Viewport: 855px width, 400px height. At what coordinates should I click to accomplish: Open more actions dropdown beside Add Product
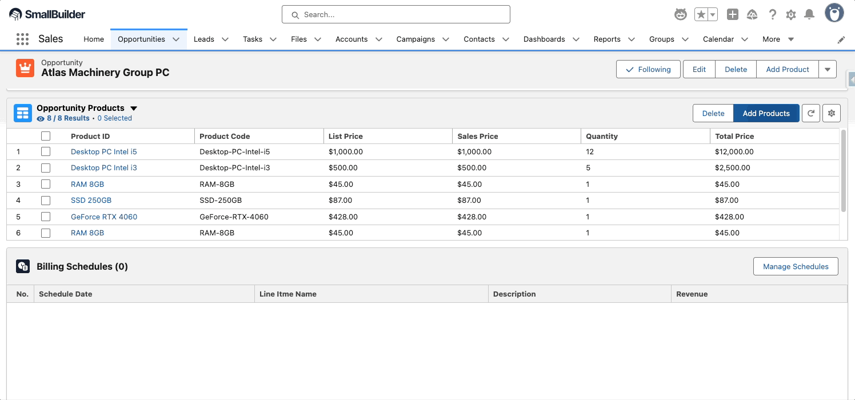[828, 69]
